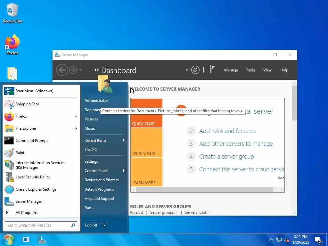Expand the Firefox jump list arrow

click(x=76, y=116)
